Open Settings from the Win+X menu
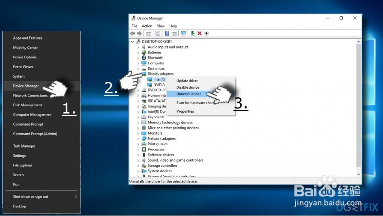The height and width of the screenshot is (216, 383). [x=19, y=156]
